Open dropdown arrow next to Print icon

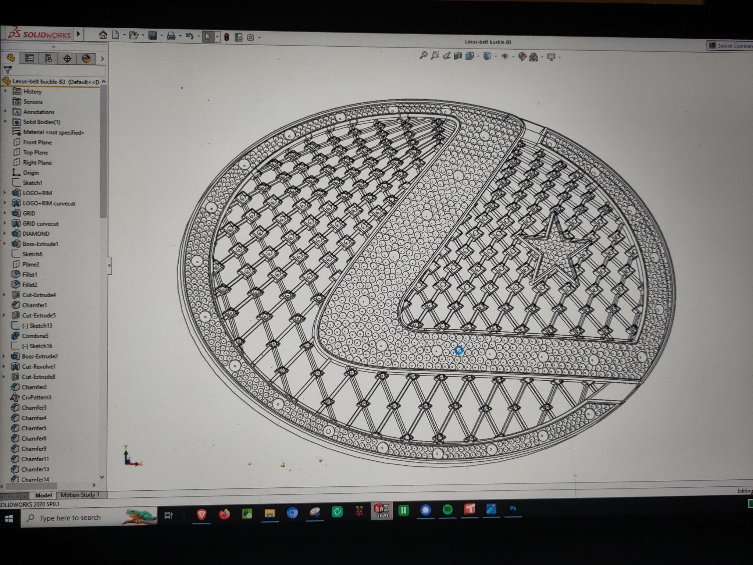coord(180,36)
